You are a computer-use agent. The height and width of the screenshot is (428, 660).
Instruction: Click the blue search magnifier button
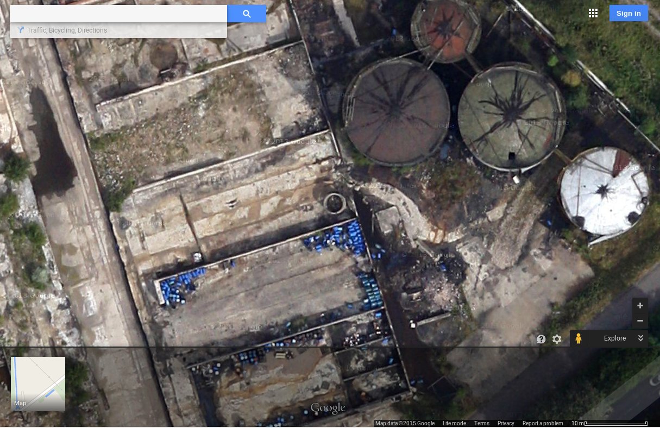(247, 14)
